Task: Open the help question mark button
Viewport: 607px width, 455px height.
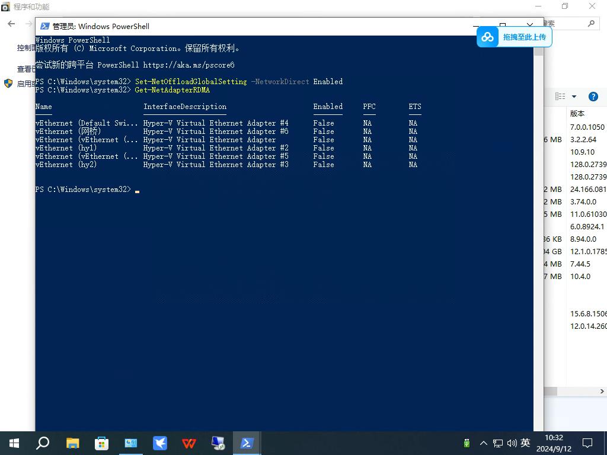Action: click(x=593, y=97)
